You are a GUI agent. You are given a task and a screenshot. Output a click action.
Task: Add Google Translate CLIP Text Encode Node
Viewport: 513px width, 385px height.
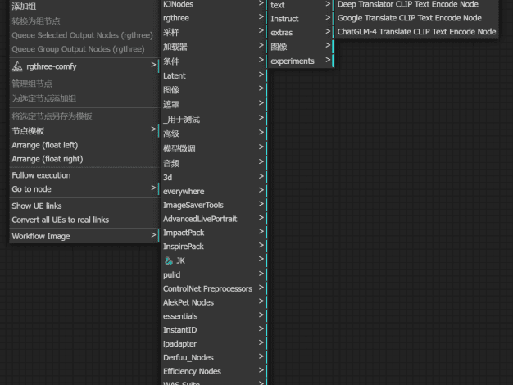pos(416,18)
